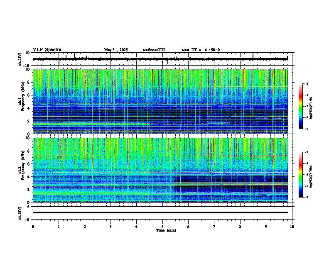Click the ch.1 voltage waveform trace

point(160,59)
